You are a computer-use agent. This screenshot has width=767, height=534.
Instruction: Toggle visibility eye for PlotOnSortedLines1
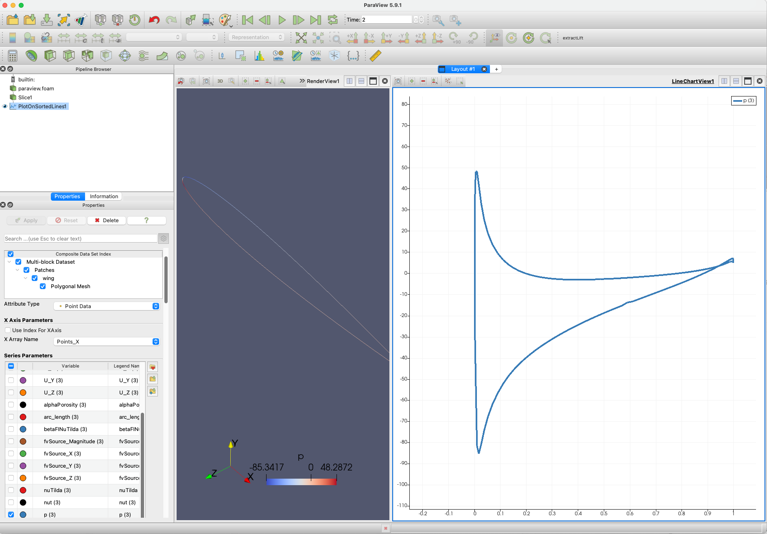5,106
